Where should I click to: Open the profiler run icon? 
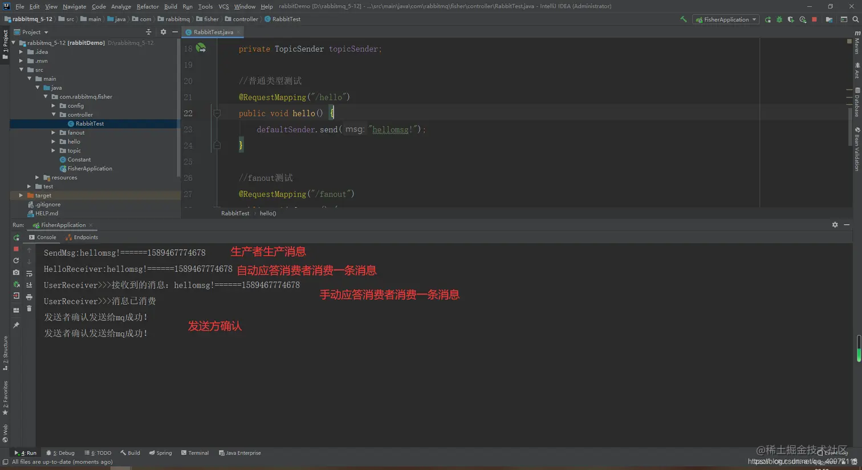coord(803,19)
